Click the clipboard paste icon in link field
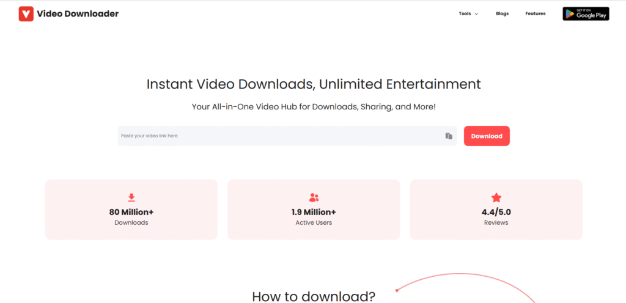626x303 pixels. [x=449, y=136]
